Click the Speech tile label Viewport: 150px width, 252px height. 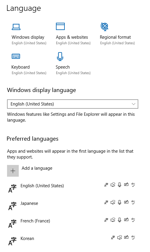pos(63,67)
